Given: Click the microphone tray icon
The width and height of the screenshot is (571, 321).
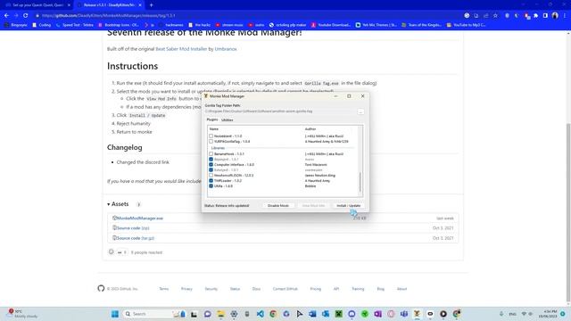Looking at the screenshot, I should click(x=501, y=314).
